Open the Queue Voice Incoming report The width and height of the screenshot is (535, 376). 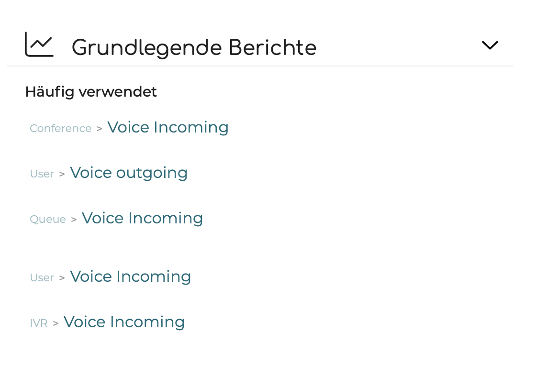click(x=142, y=218)
